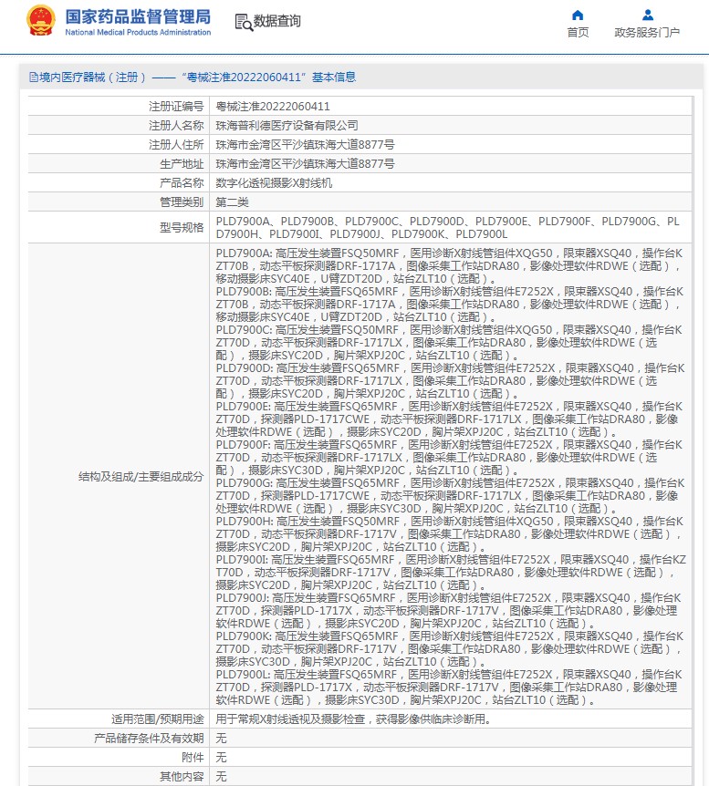This screenshot has height=786, width=709.
Task: Click National Medical Products Administration text
Action: coord(138,32)
